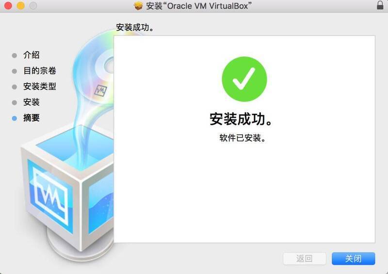Click the lock icon in title bar
This screenshot has height=274, width=388.
[380, 5]
